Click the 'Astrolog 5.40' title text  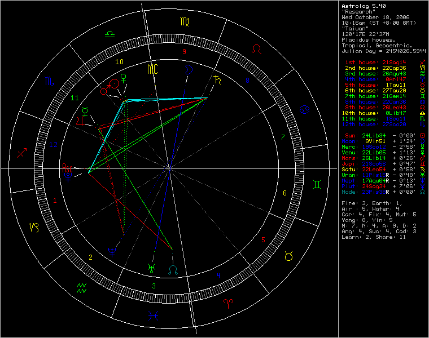tap(364, 6)
